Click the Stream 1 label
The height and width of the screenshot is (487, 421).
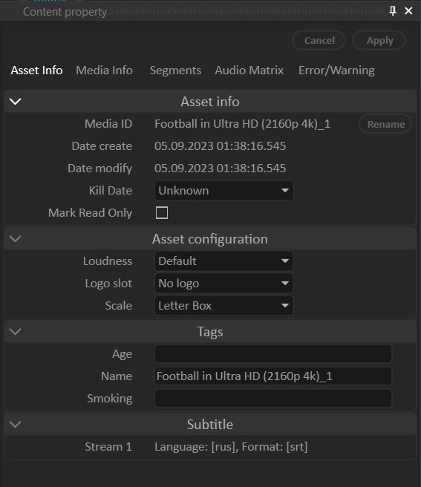coord(108,447)
